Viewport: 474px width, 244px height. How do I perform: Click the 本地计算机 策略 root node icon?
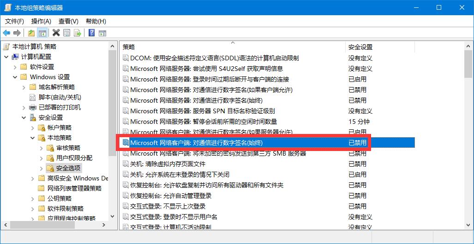(x=6, y=47)
